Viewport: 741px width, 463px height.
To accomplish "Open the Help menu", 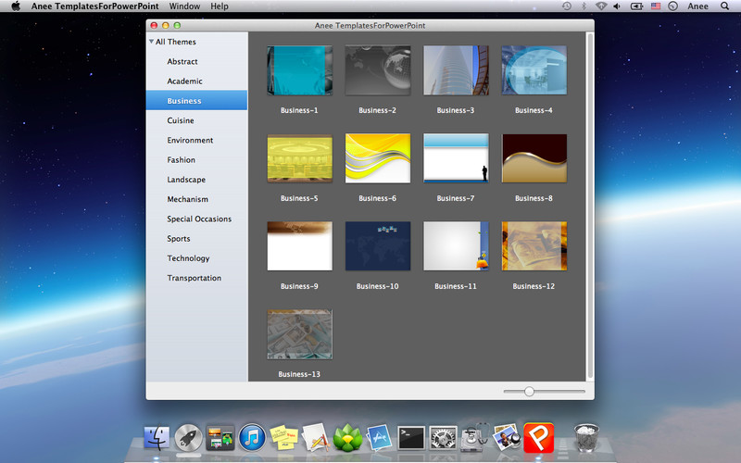I will tap(220, 6).
